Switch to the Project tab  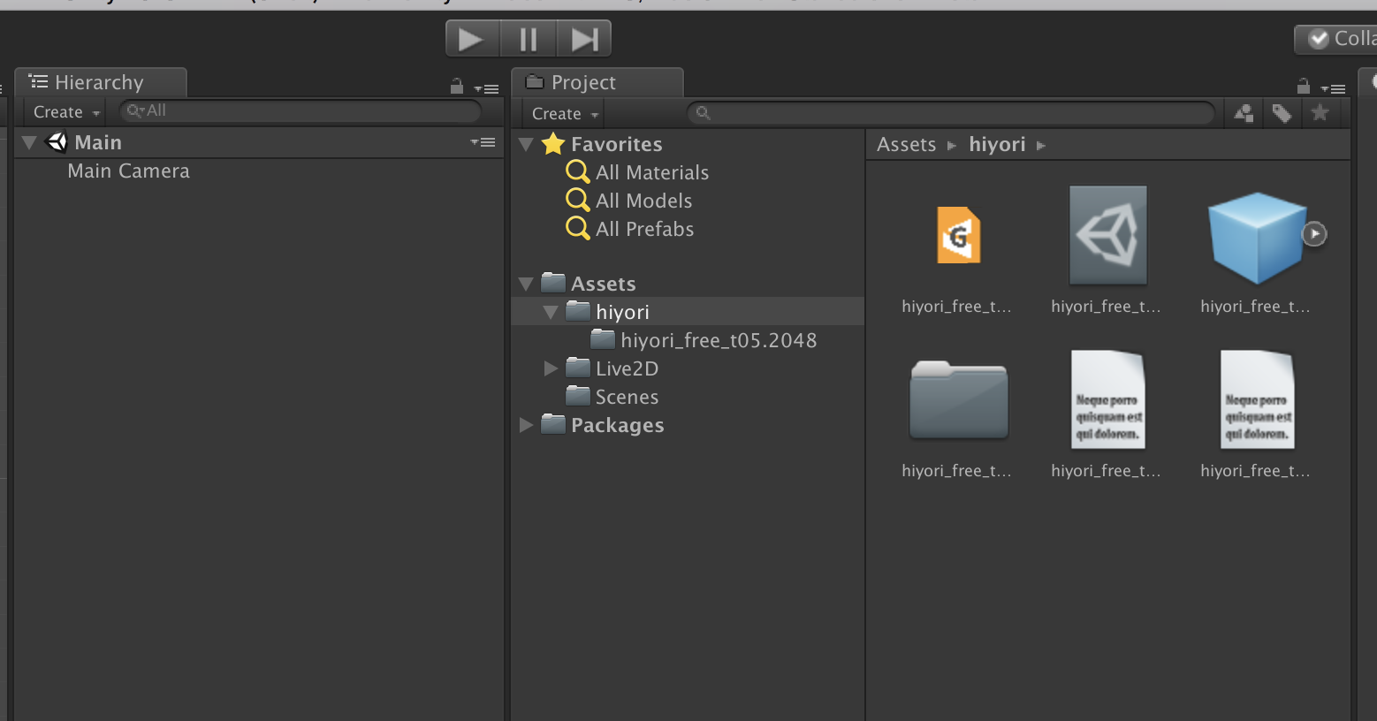click(597, 82)
